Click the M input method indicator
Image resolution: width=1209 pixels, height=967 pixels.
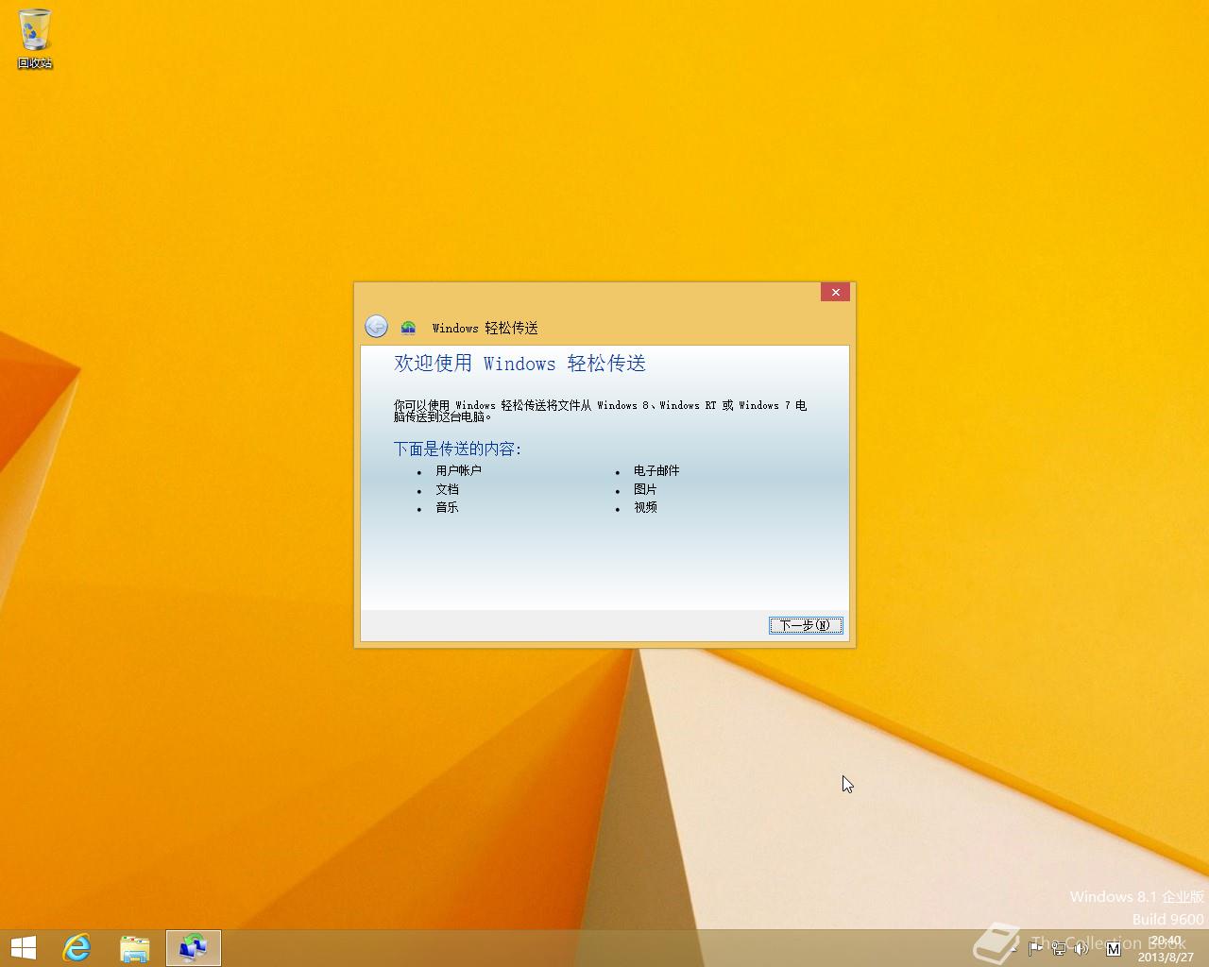tap(1114, 949)
